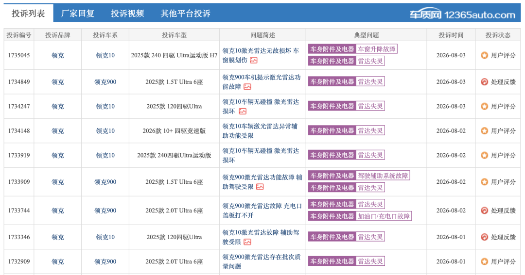525x275 pixels.
Task: Click the 处理反馈 status icon for 1734849
Action: click(x=484, y=82)
